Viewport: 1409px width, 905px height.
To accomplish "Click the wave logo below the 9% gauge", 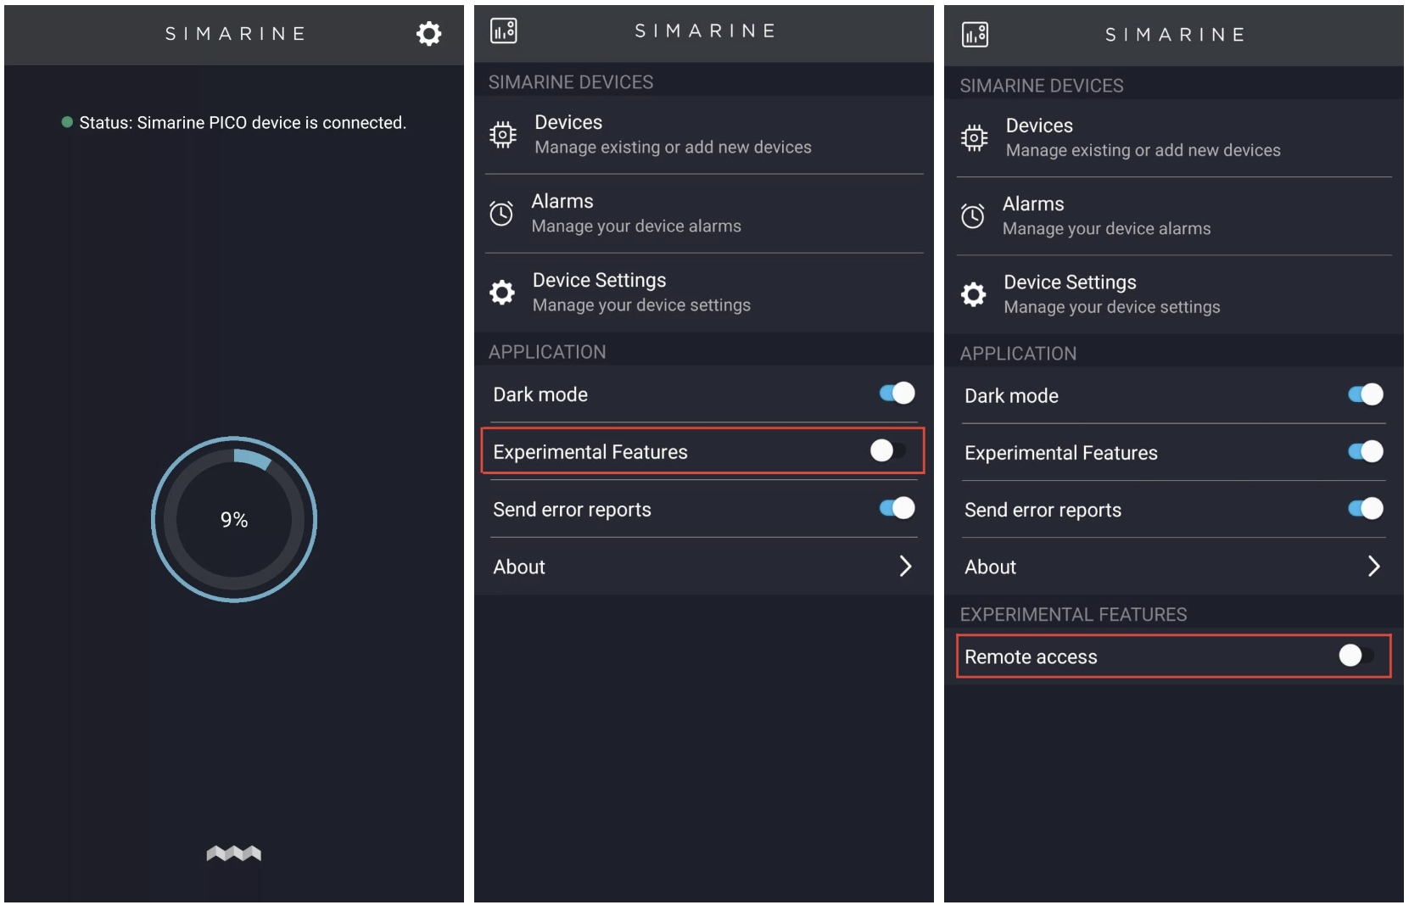I will point(234,853).
